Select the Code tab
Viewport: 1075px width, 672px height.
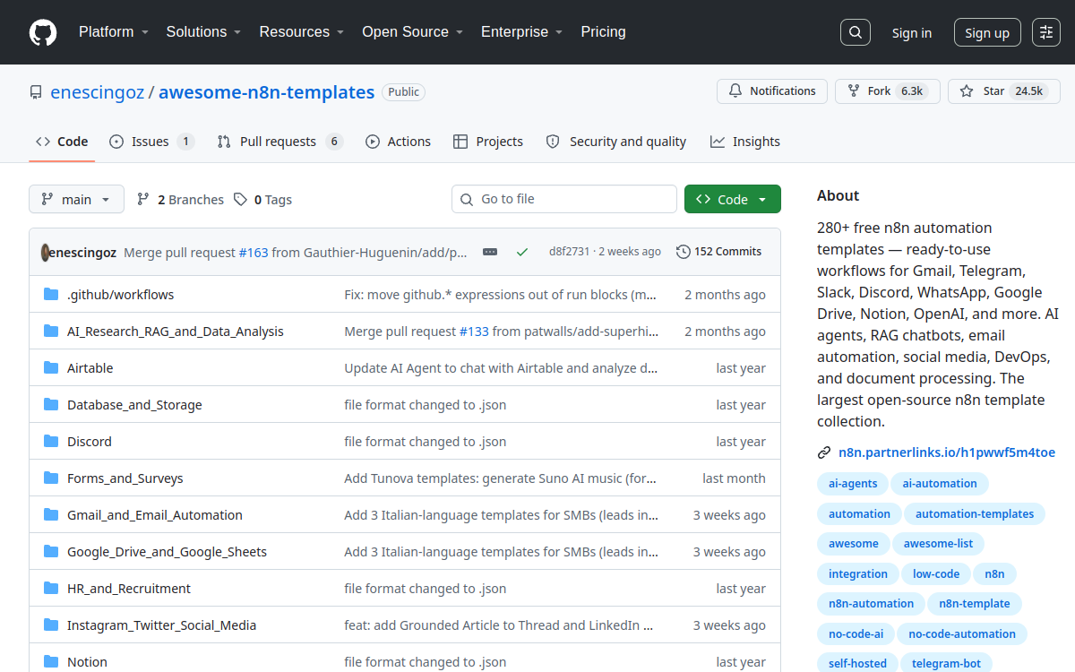(x=62, y=142)
